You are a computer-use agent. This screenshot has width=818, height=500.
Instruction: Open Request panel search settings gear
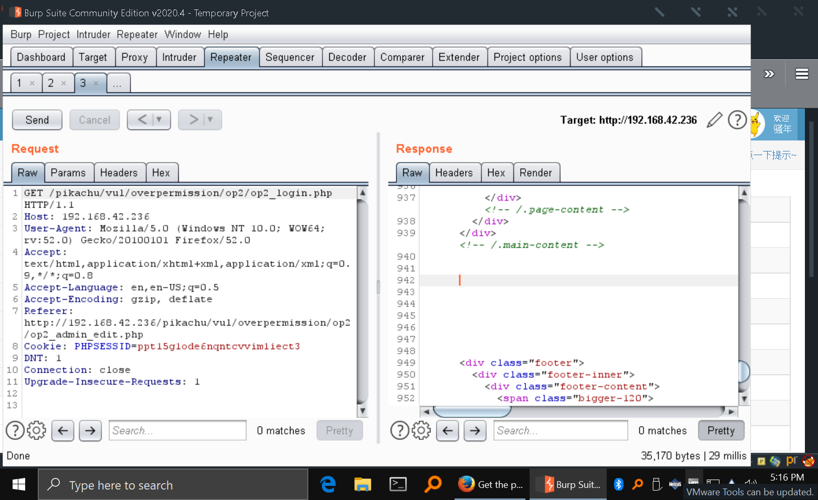click(x=36, y=430)
